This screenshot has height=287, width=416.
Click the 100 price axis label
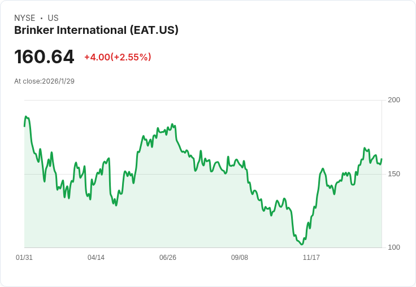pos(394,247)
